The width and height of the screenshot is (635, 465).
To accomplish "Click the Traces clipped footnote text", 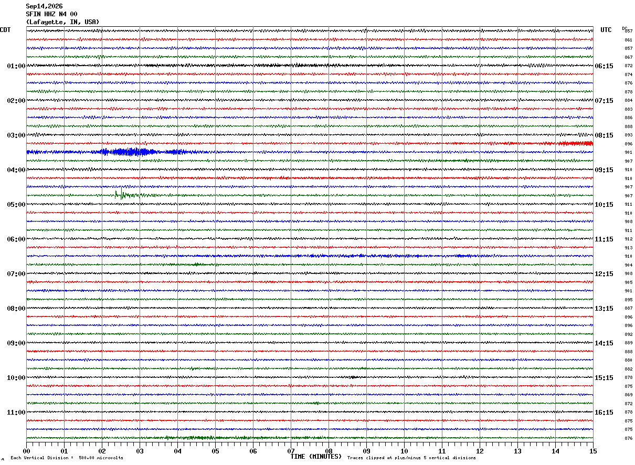I will pyautogui.click(x=411, y=458).
